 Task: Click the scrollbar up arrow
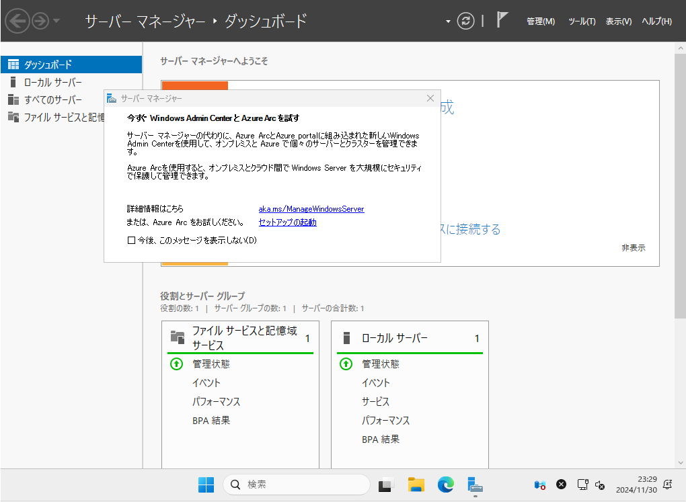681,48
